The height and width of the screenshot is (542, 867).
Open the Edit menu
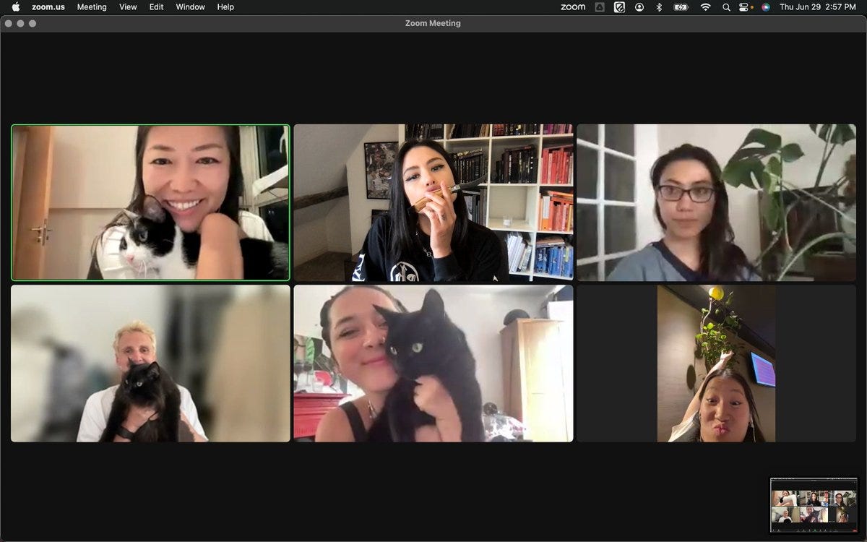click(x=156, y=7)
